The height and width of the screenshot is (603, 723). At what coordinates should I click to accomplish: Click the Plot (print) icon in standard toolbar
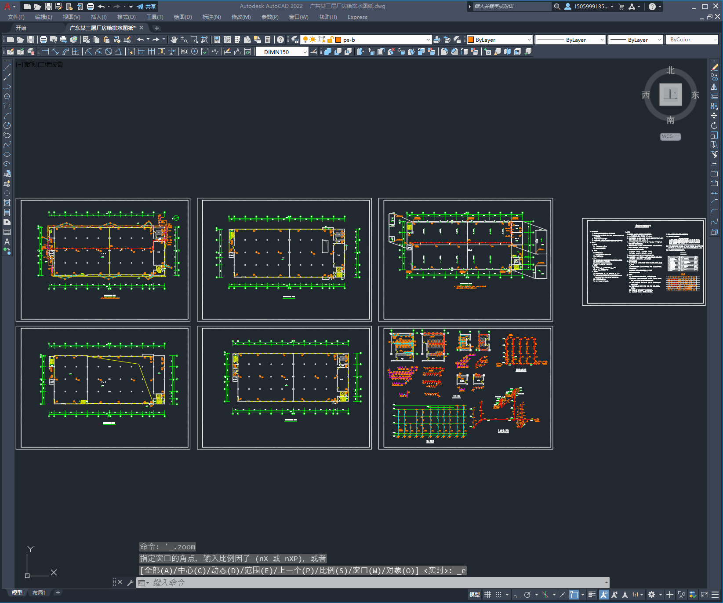(44, 40)
